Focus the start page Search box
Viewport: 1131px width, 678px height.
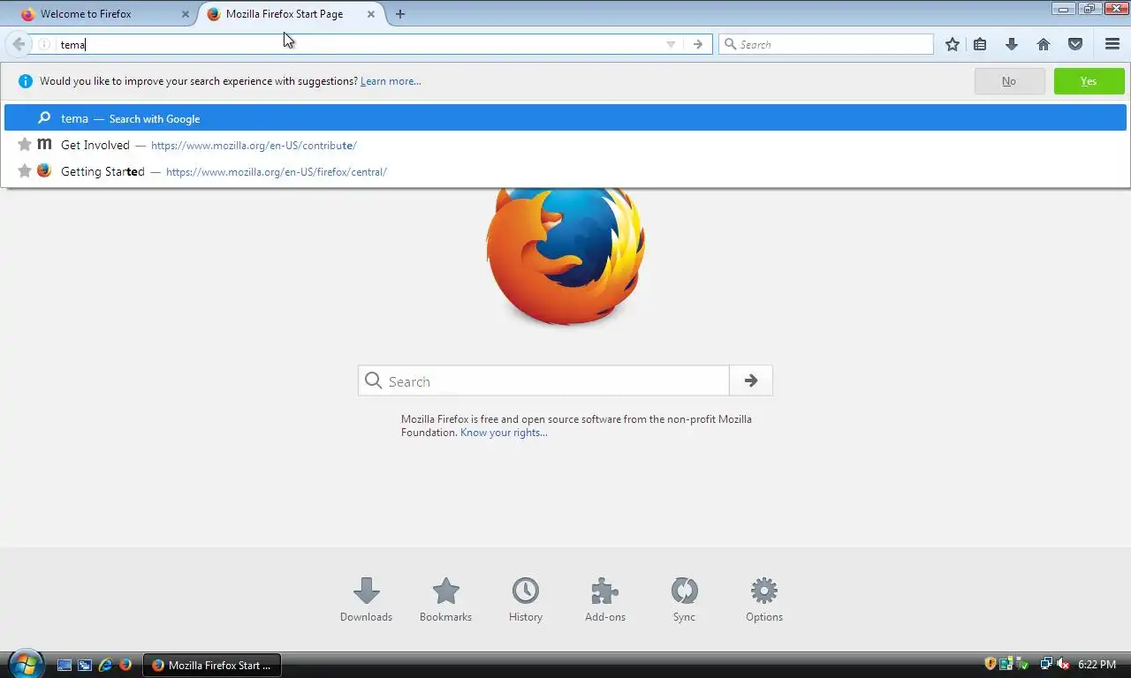click(543, 381)
